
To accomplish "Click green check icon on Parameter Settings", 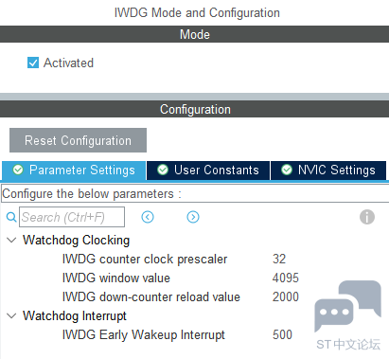I will (x=18, y=170).
